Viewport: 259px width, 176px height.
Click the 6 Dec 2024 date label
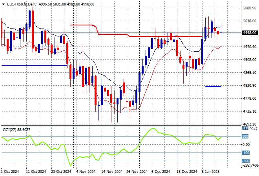161,172
